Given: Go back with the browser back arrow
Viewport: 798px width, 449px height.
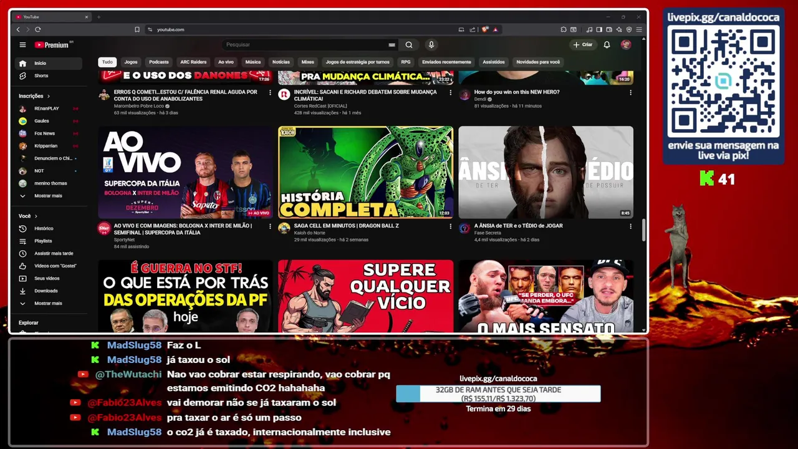Looking at the screenshot, I should pos(18,29).
